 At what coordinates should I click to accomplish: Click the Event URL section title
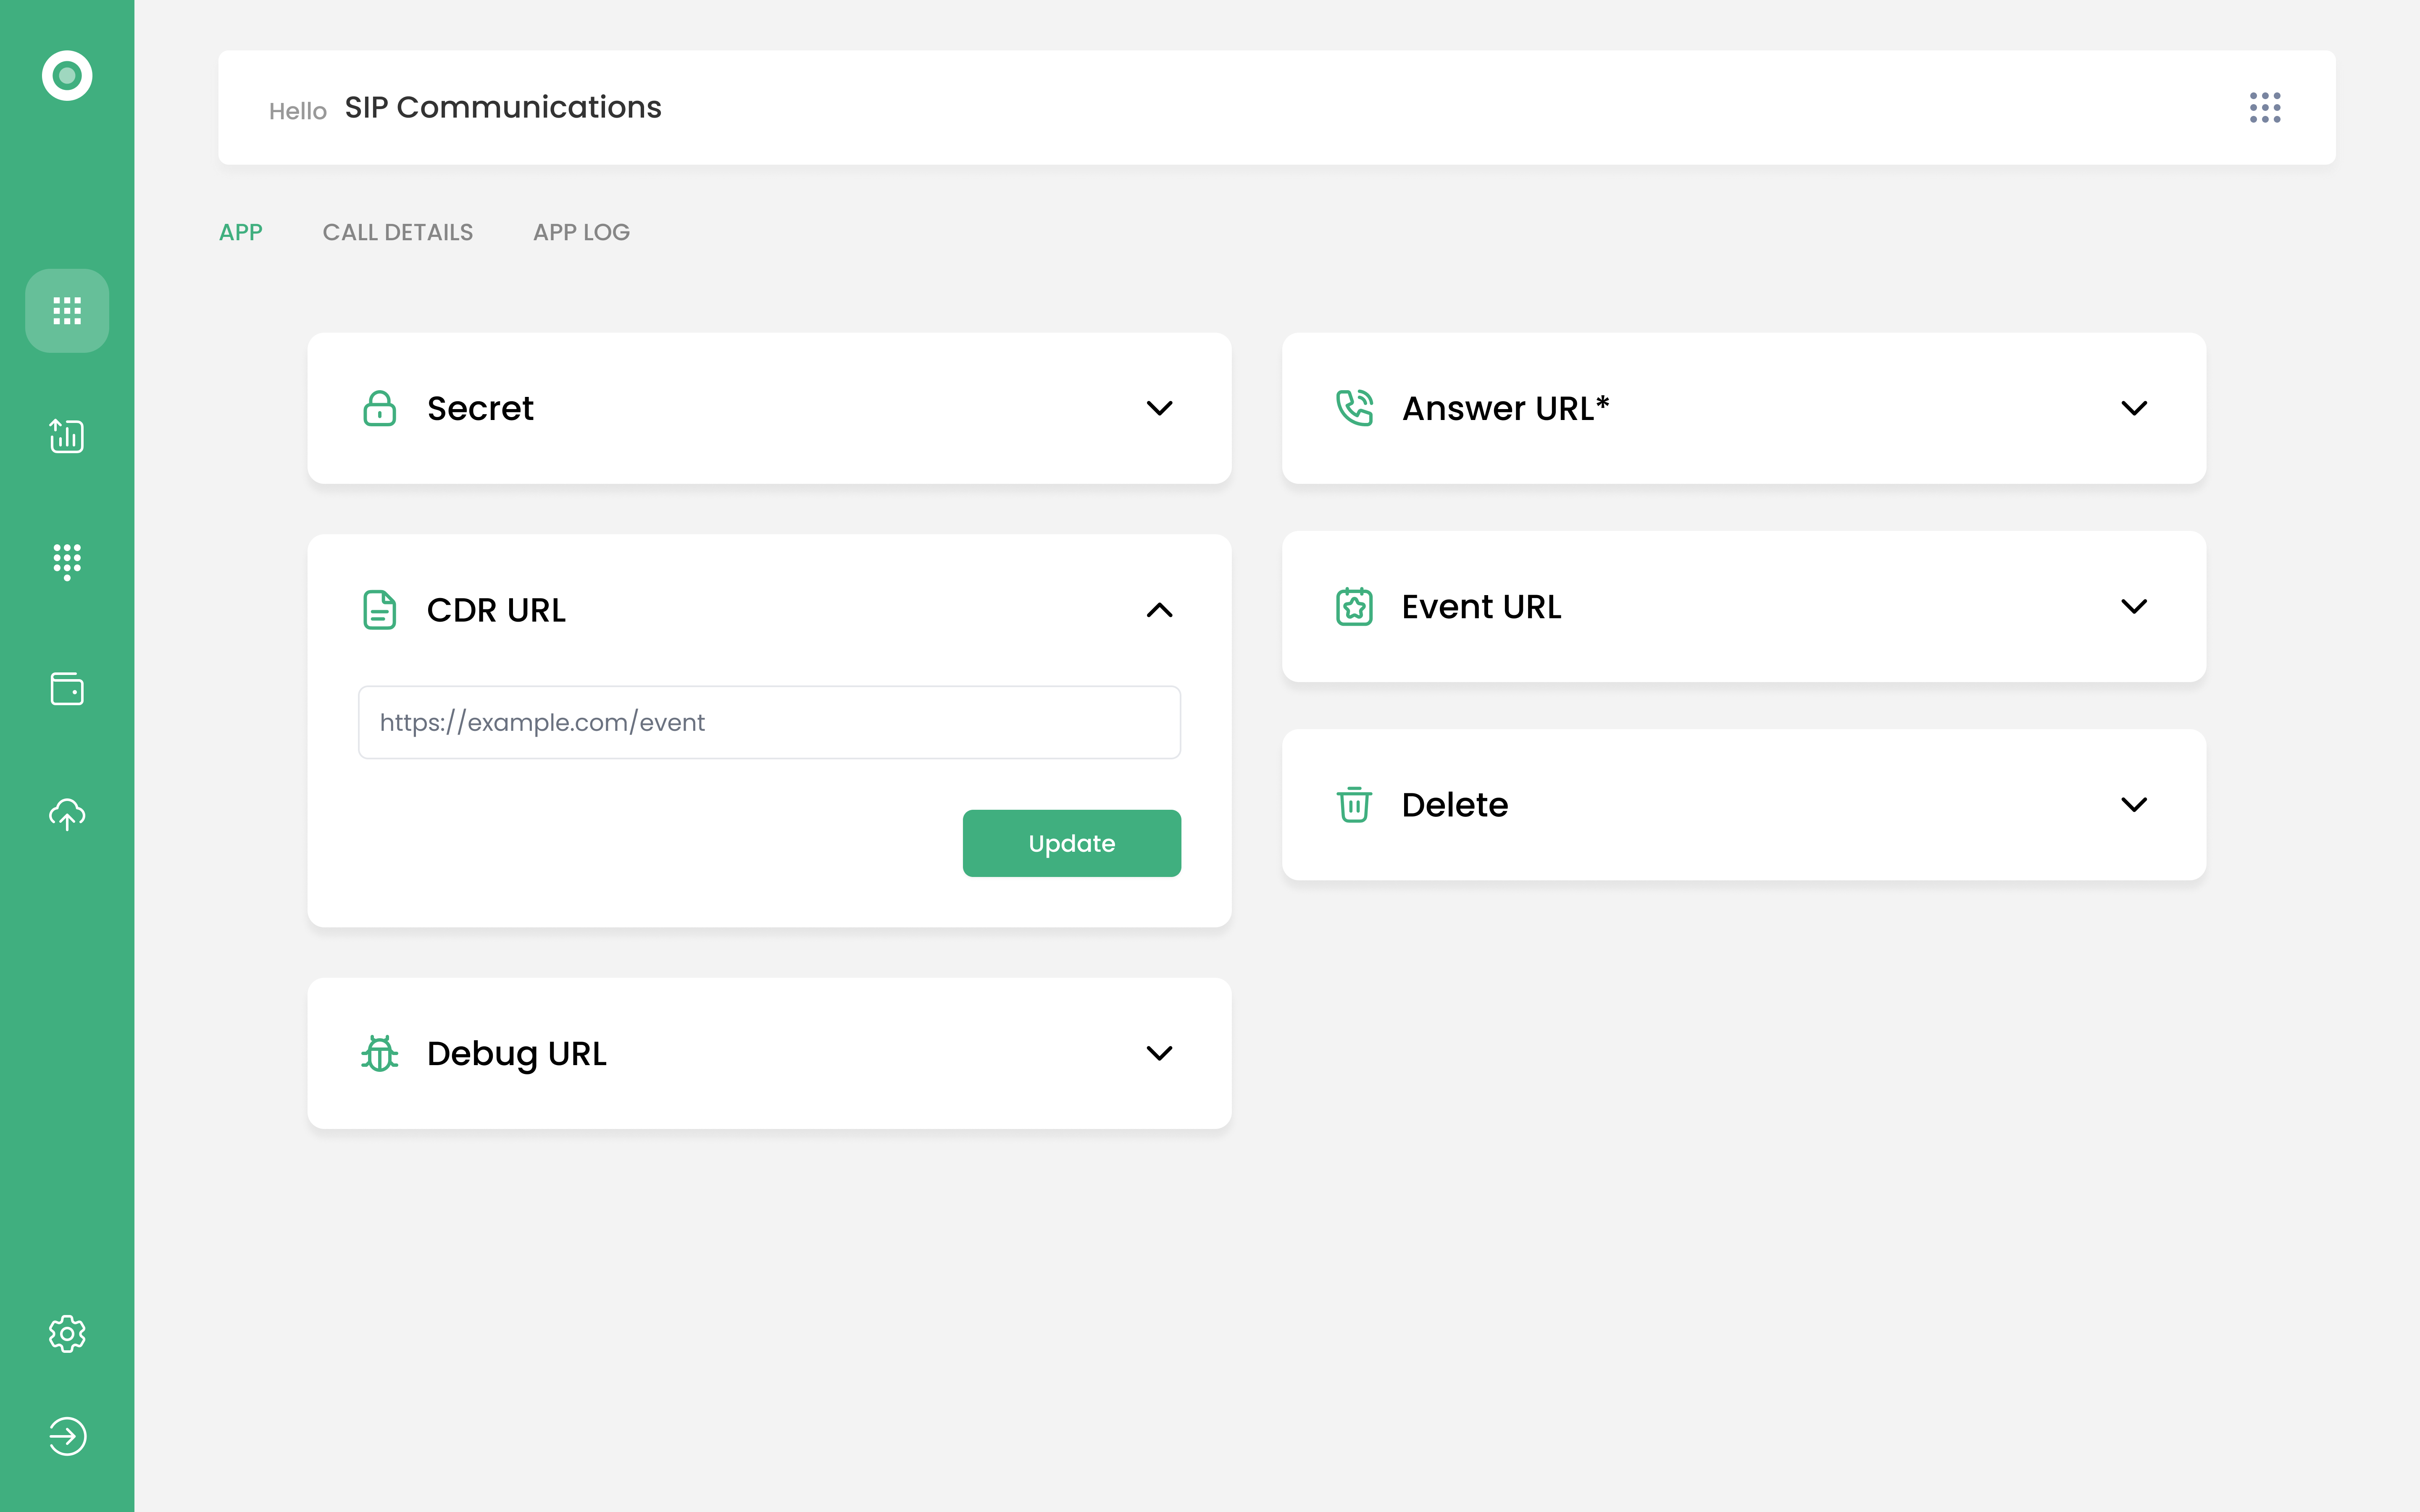[x=1481, y=607]
